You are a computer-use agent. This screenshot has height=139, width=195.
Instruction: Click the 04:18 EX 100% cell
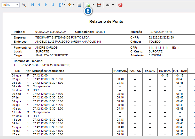click(165, 75)
